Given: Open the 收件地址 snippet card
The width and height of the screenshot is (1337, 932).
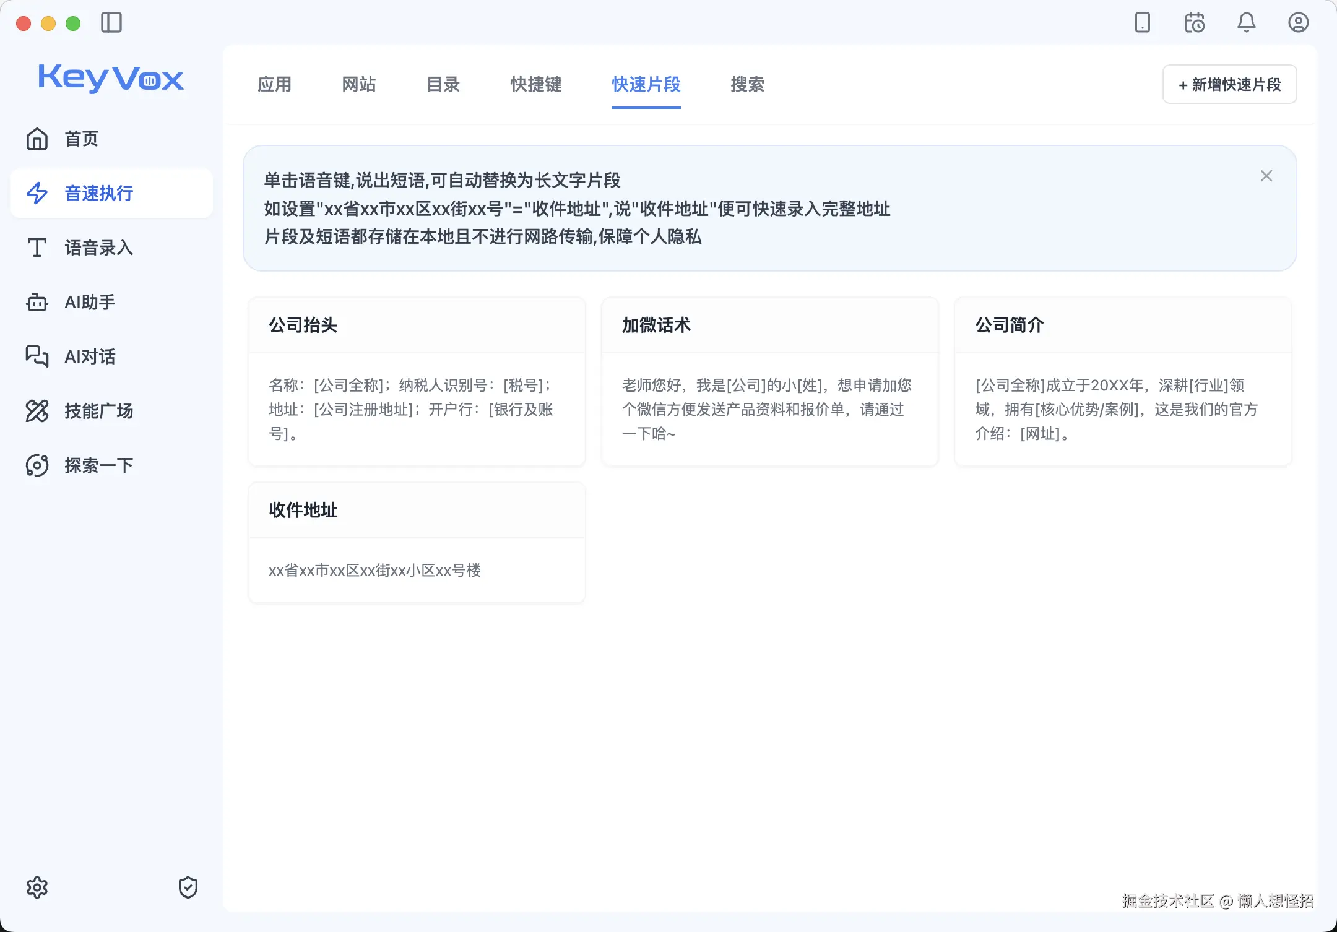Looking at the screenshot, I should 416,542.
